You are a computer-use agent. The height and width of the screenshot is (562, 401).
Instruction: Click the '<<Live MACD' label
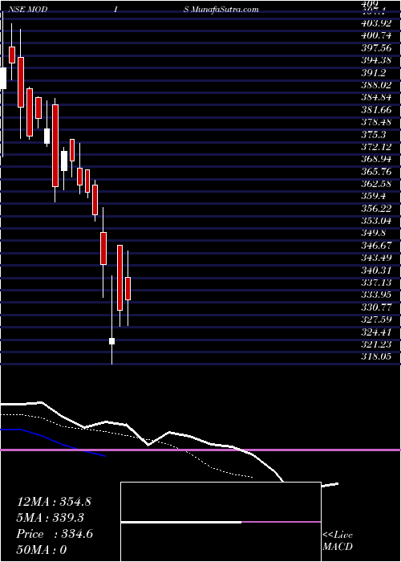(338, 541)
